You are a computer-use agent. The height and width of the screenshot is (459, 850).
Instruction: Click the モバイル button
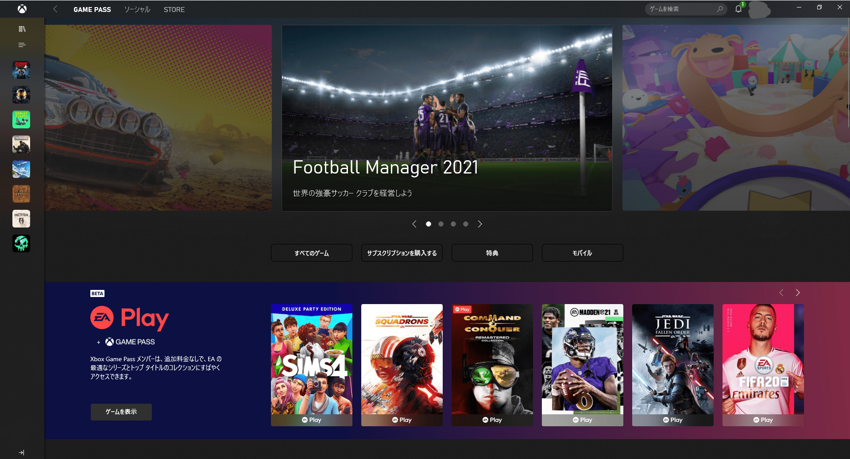(583, 253)
